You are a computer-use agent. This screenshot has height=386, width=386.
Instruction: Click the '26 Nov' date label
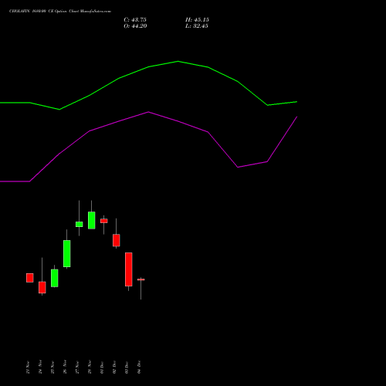[65, 367]
